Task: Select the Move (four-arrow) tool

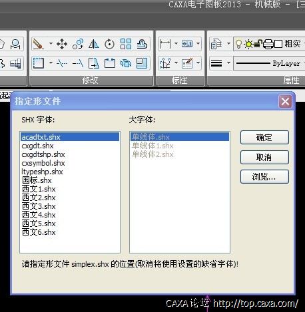Action: coord(62,44)
